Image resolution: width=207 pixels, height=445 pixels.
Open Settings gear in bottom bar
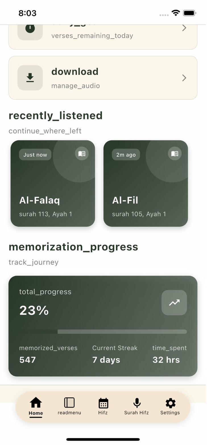(170, 406)
